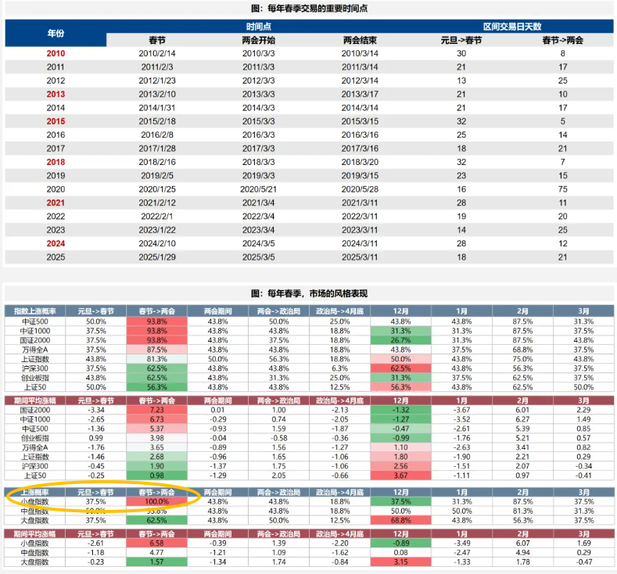This screenshot has height=574, width=617.
Task: Click the date cell 2023/1/22
Action: point(157,230)
